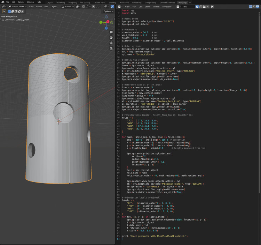Image resolution: width=261 pixels, height=245 pixels.
Task: Switch to the Geometry Nodes workspace tab
Action: [x=167, y=2]
